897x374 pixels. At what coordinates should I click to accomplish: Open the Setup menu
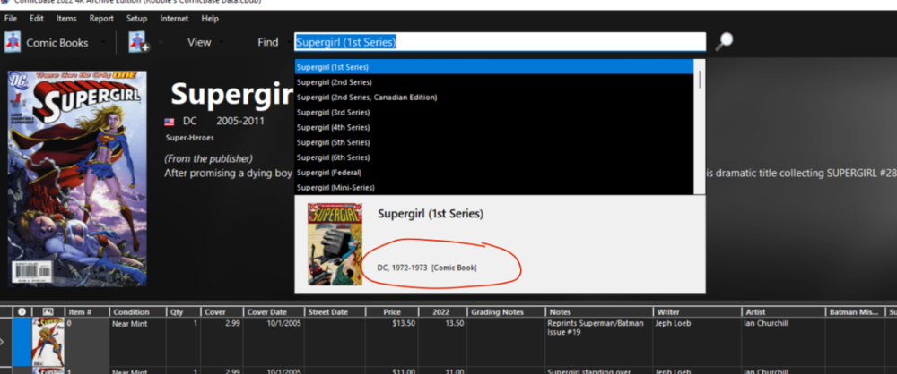(136, 18)
